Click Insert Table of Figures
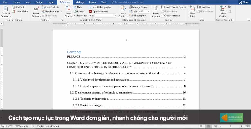This screenshot has height=129, width=251. click(x=173, y=7)
